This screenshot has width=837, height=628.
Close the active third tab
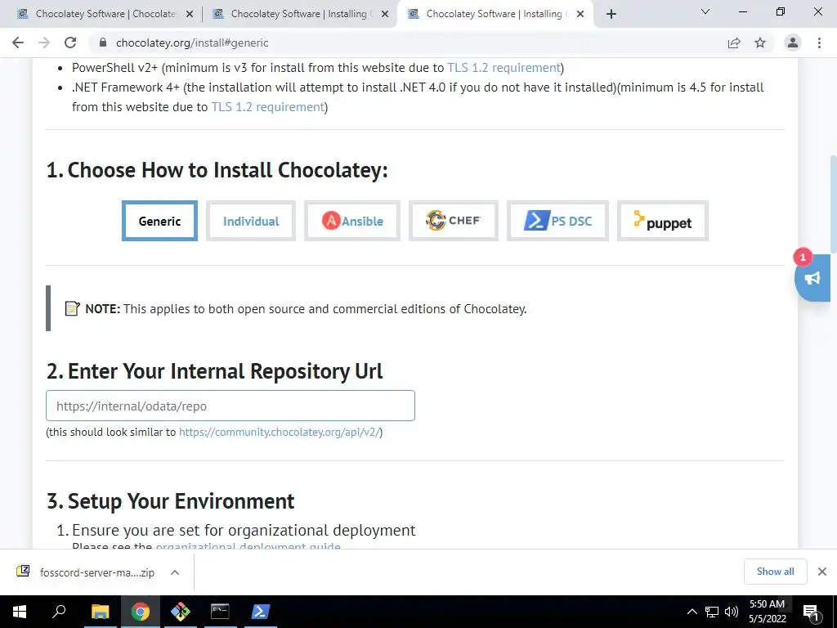tap(580, 14)
